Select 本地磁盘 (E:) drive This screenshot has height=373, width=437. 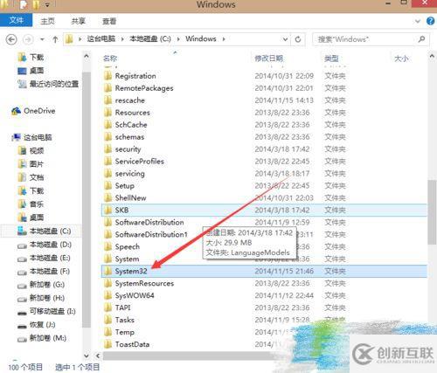(x=44, y=258)
